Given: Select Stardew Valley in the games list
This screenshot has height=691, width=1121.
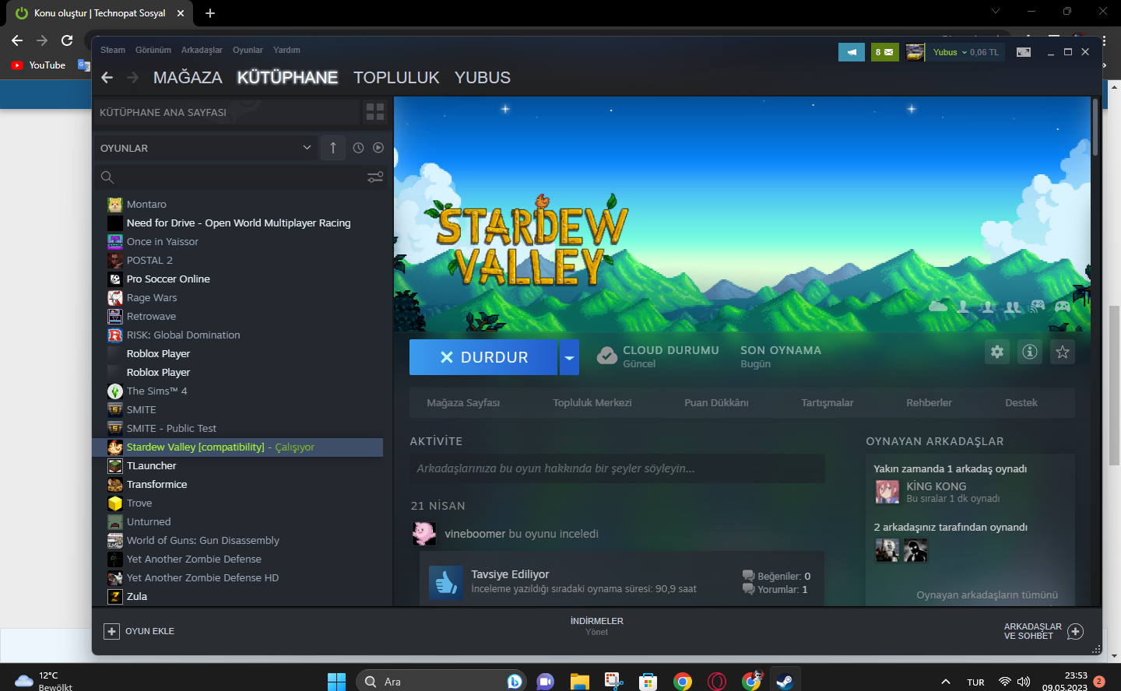Looking at the screenshot, I should point(237,447).
